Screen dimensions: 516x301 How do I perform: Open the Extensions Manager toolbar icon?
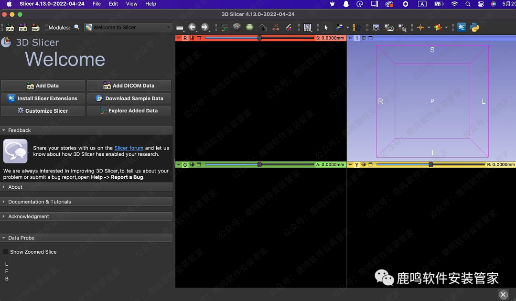pos(462,28)
